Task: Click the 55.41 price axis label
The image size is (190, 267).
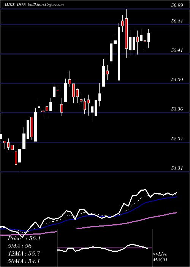Action: coord(177,50)
